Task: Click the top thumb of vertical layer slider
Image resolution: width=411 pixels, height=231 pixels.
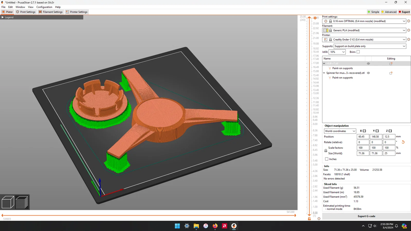Action: [309, 17]
